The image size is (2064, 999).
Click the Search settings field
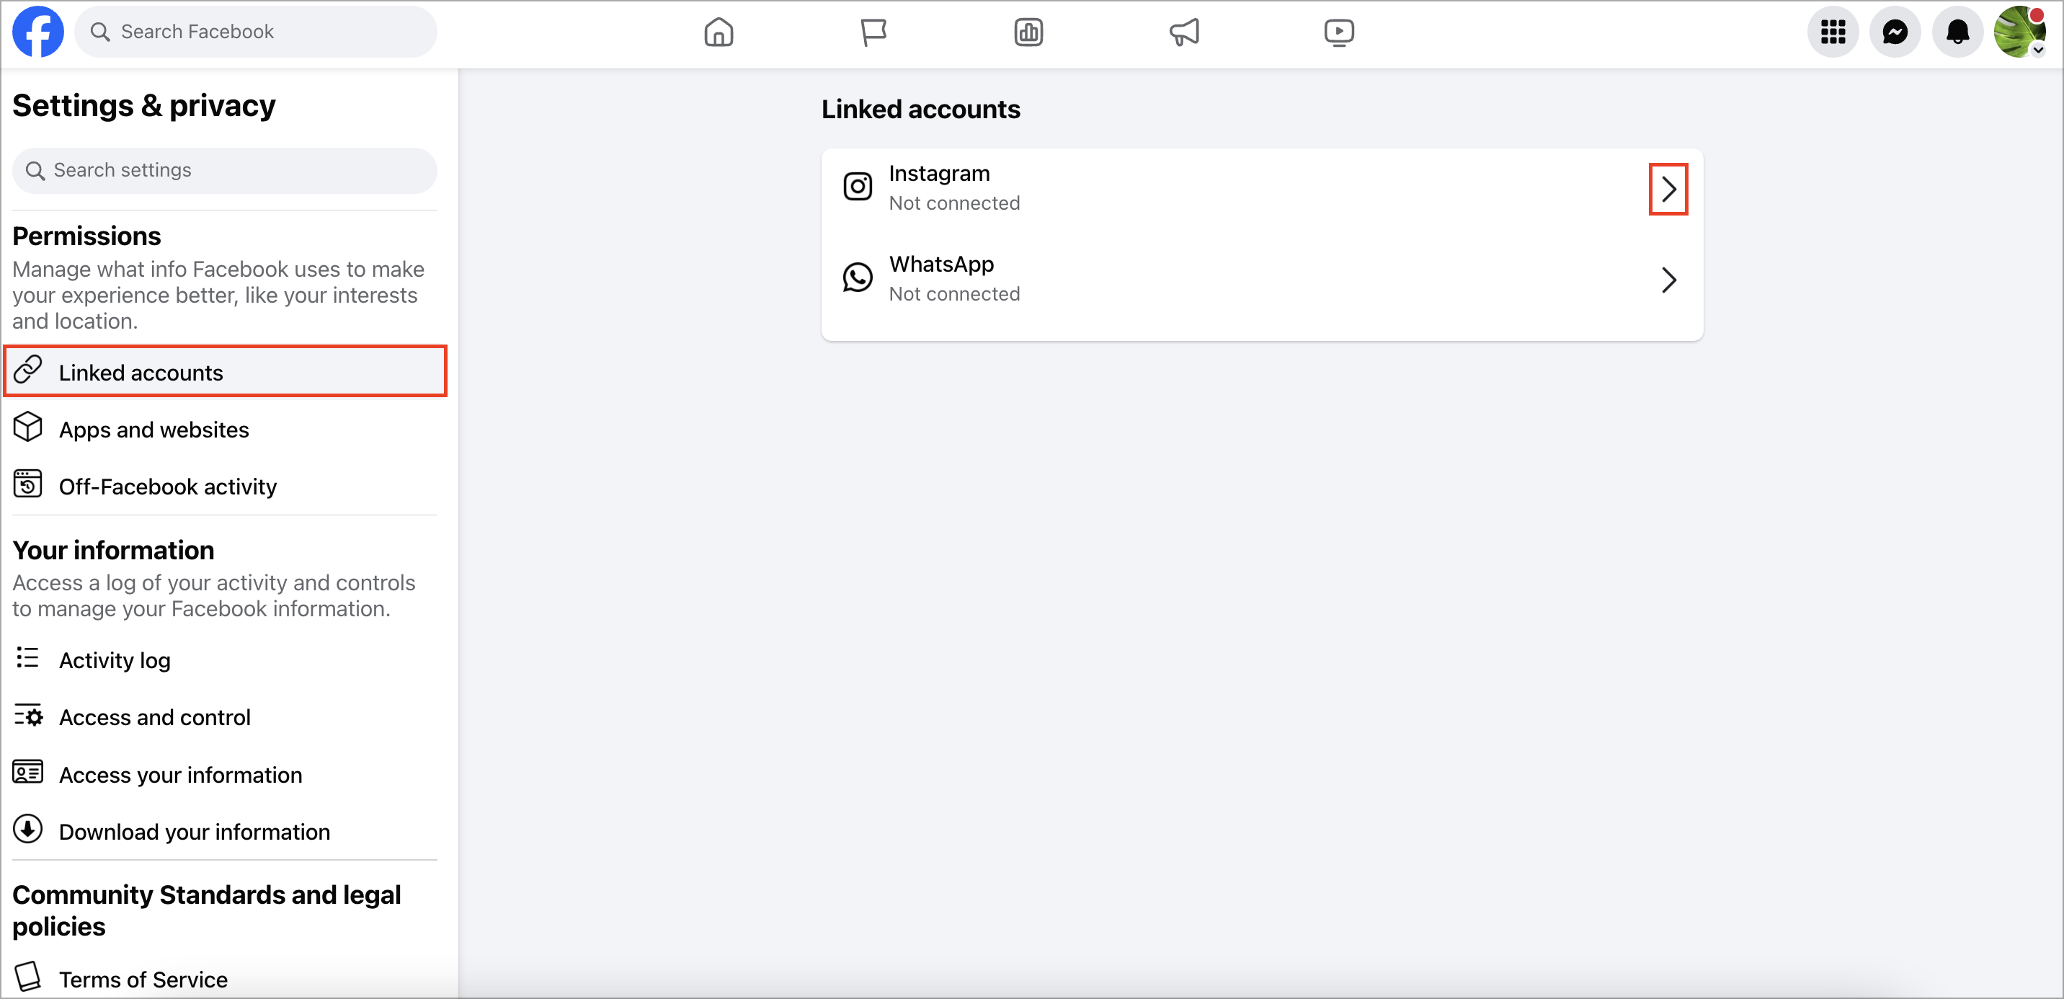point(224,170)
